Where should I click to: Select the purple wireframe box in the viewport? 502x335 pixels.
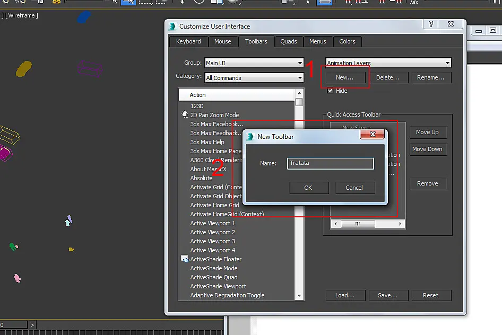90,69
